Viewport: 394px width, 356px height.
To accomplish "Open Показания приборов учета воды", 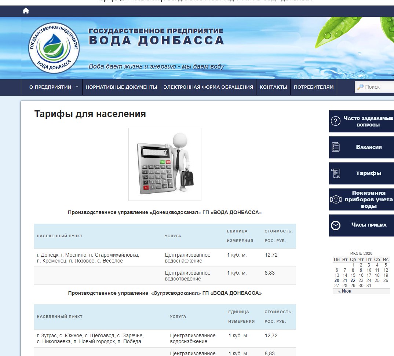I will [361, 199].
